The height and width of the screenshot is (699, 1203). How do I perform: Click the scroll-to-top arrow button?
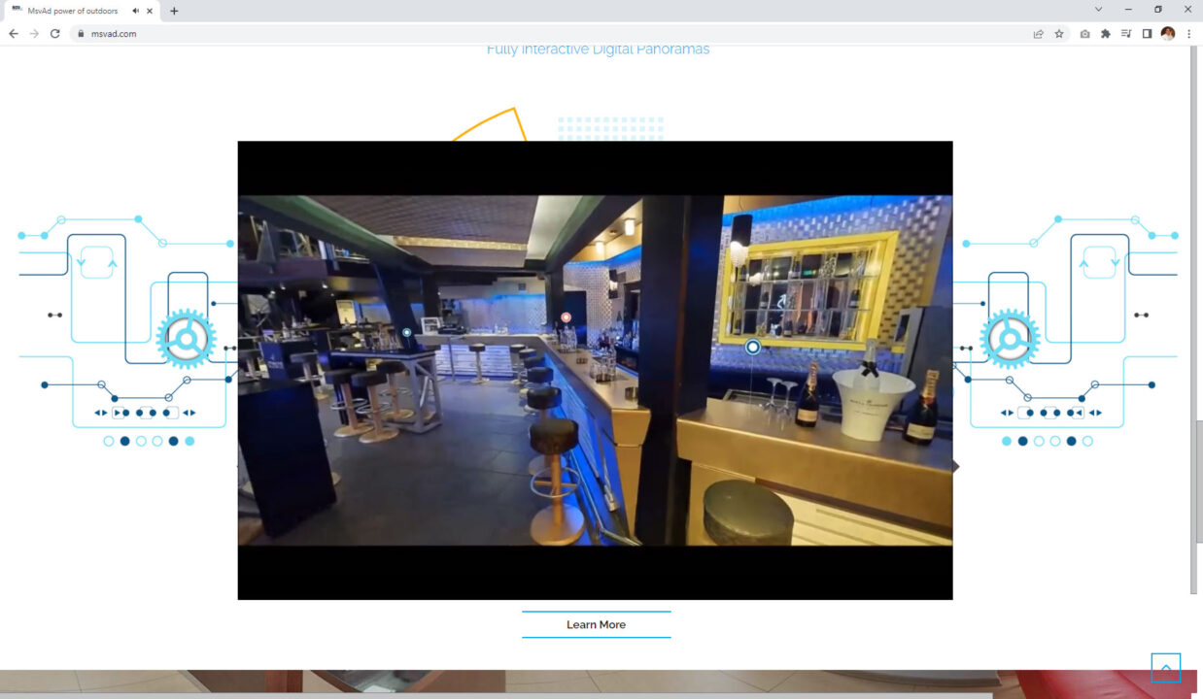click(x=1166, y=668)
